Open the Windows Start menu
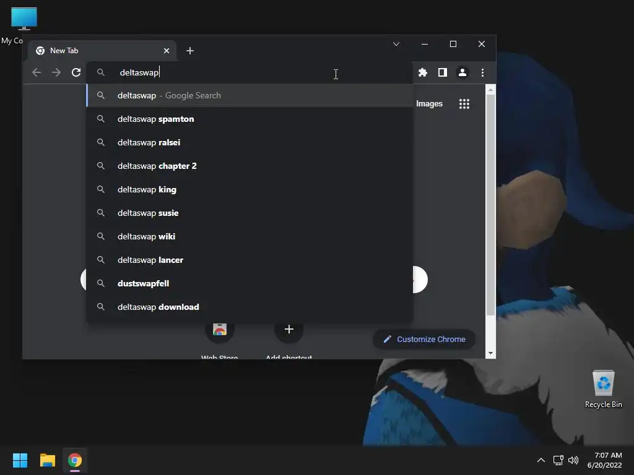Screen dimensions: 634x475 click(20, 460)
